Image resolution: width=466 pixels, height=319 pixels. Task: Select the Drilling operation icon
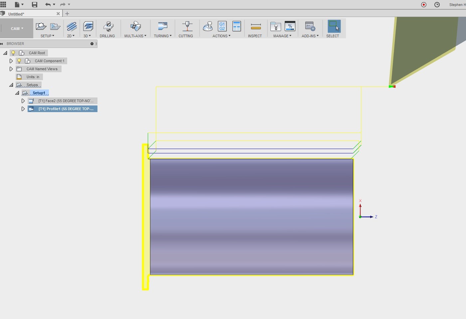108,26
